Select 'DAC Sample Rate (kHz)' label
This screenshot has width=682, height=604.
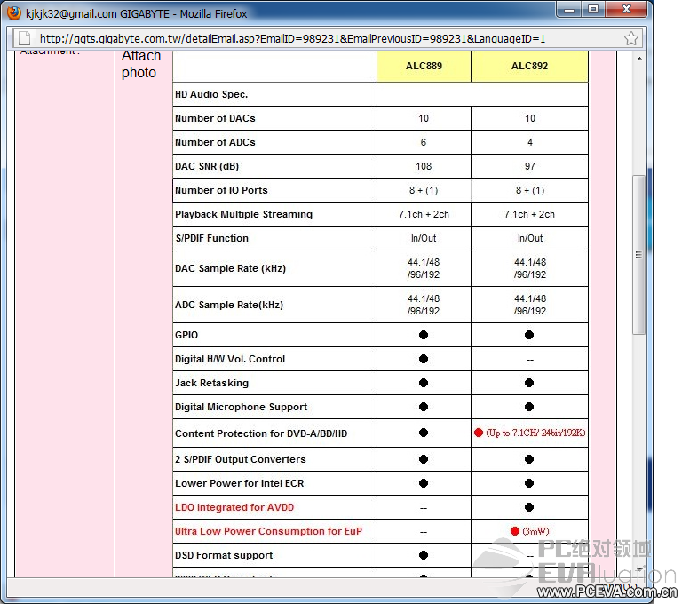coord(231,268)
